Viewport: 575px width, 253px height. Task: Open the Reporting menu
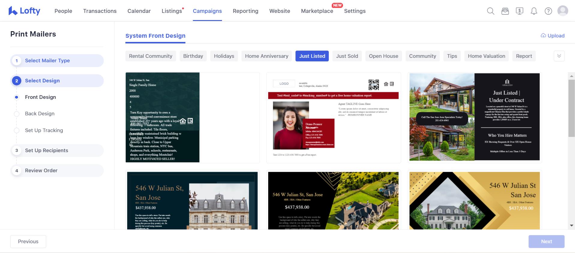(245, 11)
